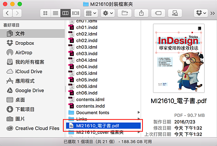Click the connect to server toolbar icon
Image resolution: width=217 pixels, height=146 pixels.
pos(175,13)
